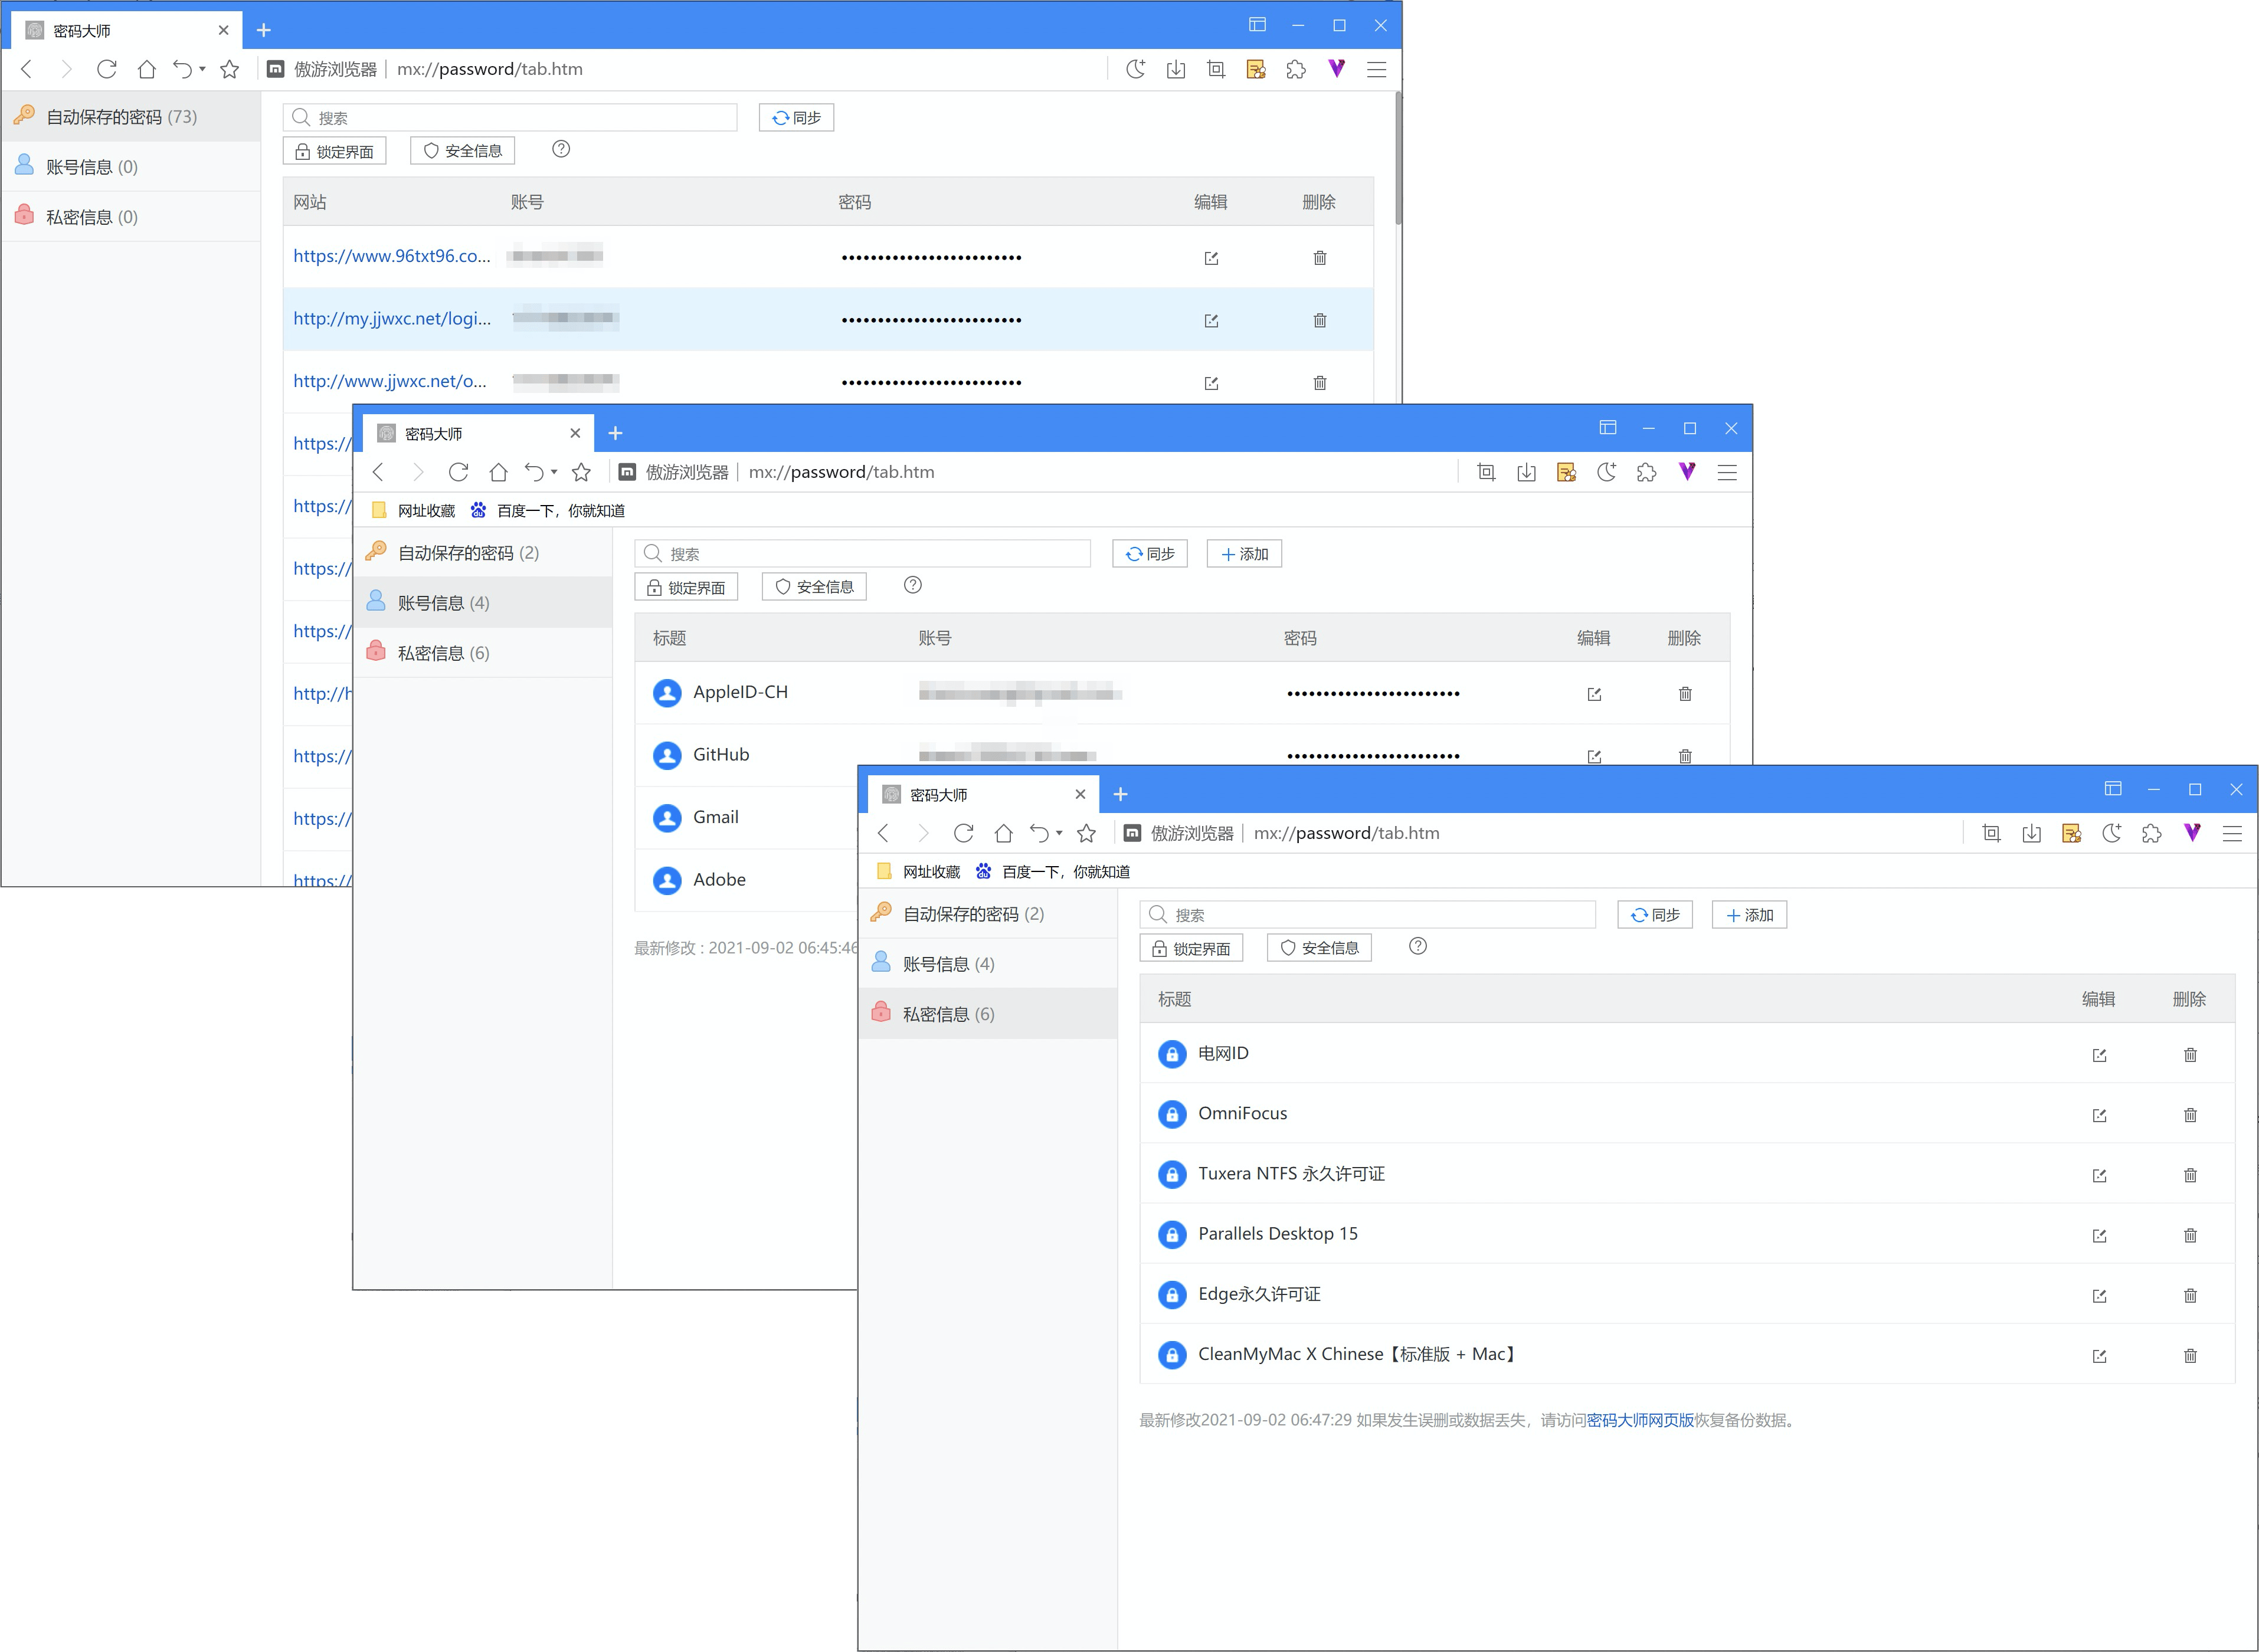Click purple V icon in front window toolbar

click(x=2192, y=832)
